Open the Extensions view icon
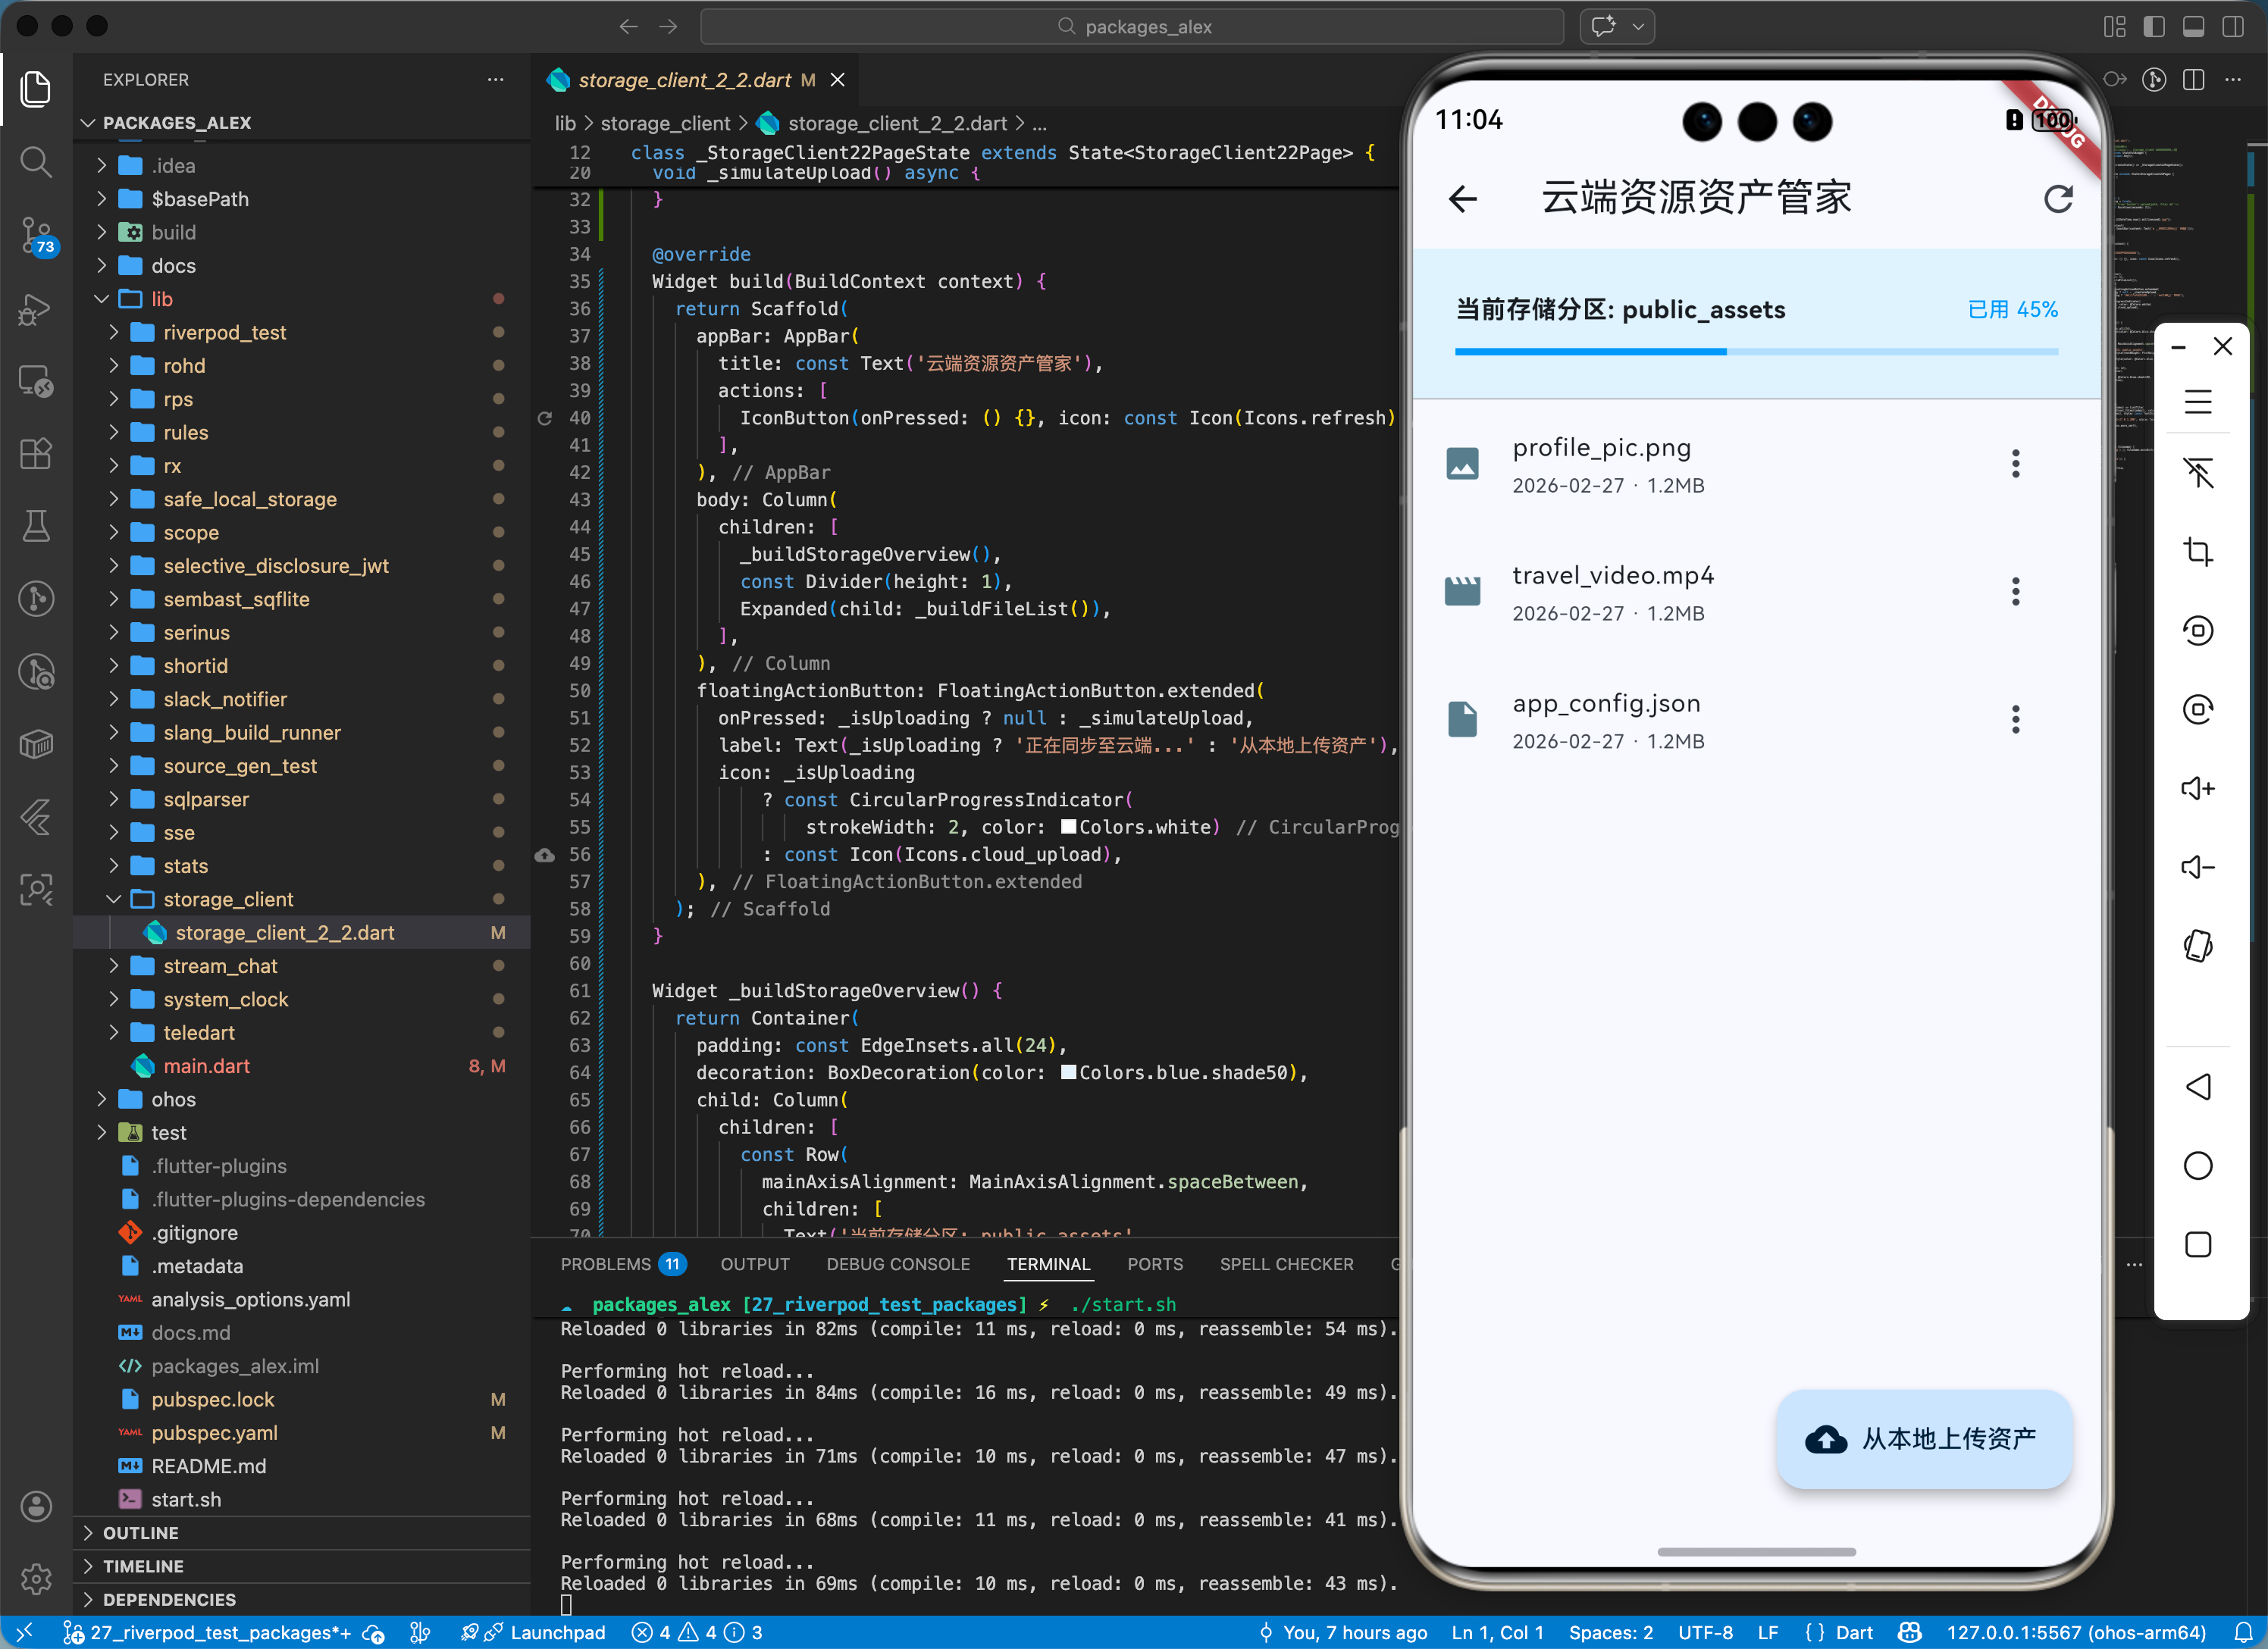The height and width of the screenshot is (1649, 2268). (36, 454)
